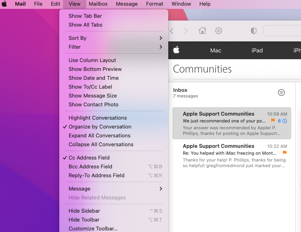Click the privacy shield icon
Screen dimensions: 301x232
point(253,31)
